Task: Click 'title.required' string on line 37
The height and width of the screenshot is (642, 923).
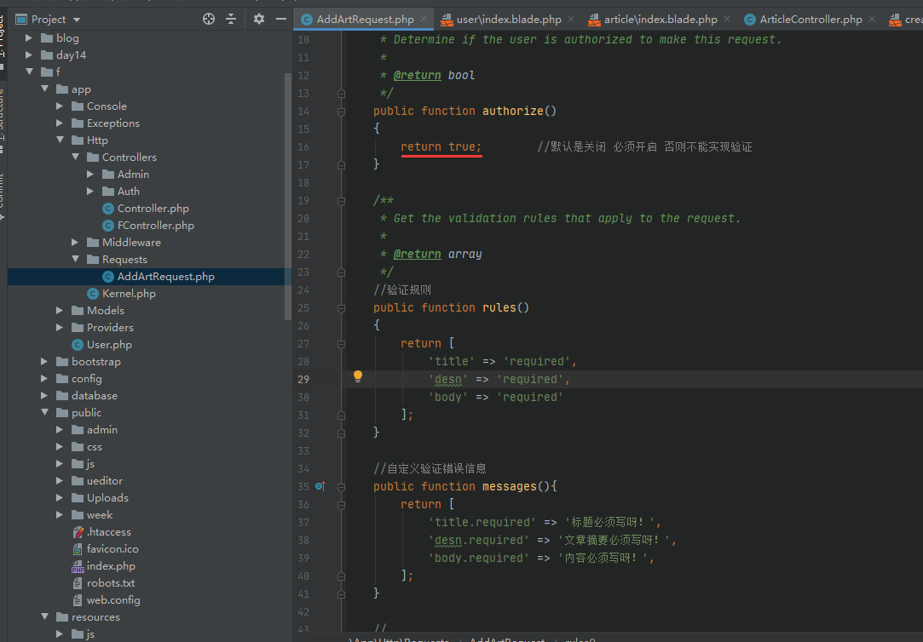Action: click(482, 522)
